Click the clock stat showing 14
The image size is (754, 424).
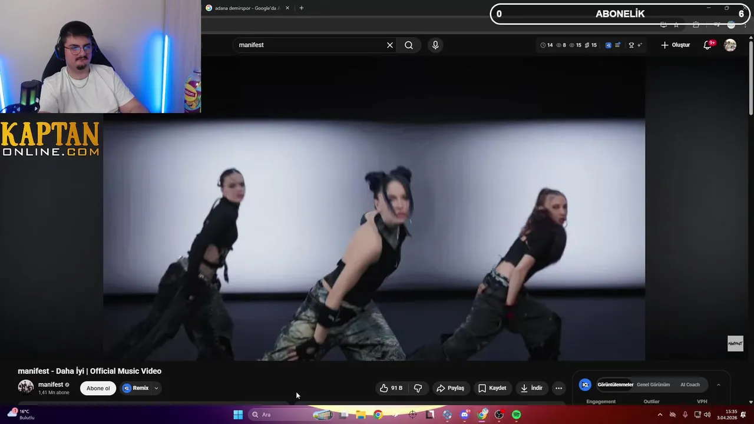pyautogui.click(x=547, y=45)
